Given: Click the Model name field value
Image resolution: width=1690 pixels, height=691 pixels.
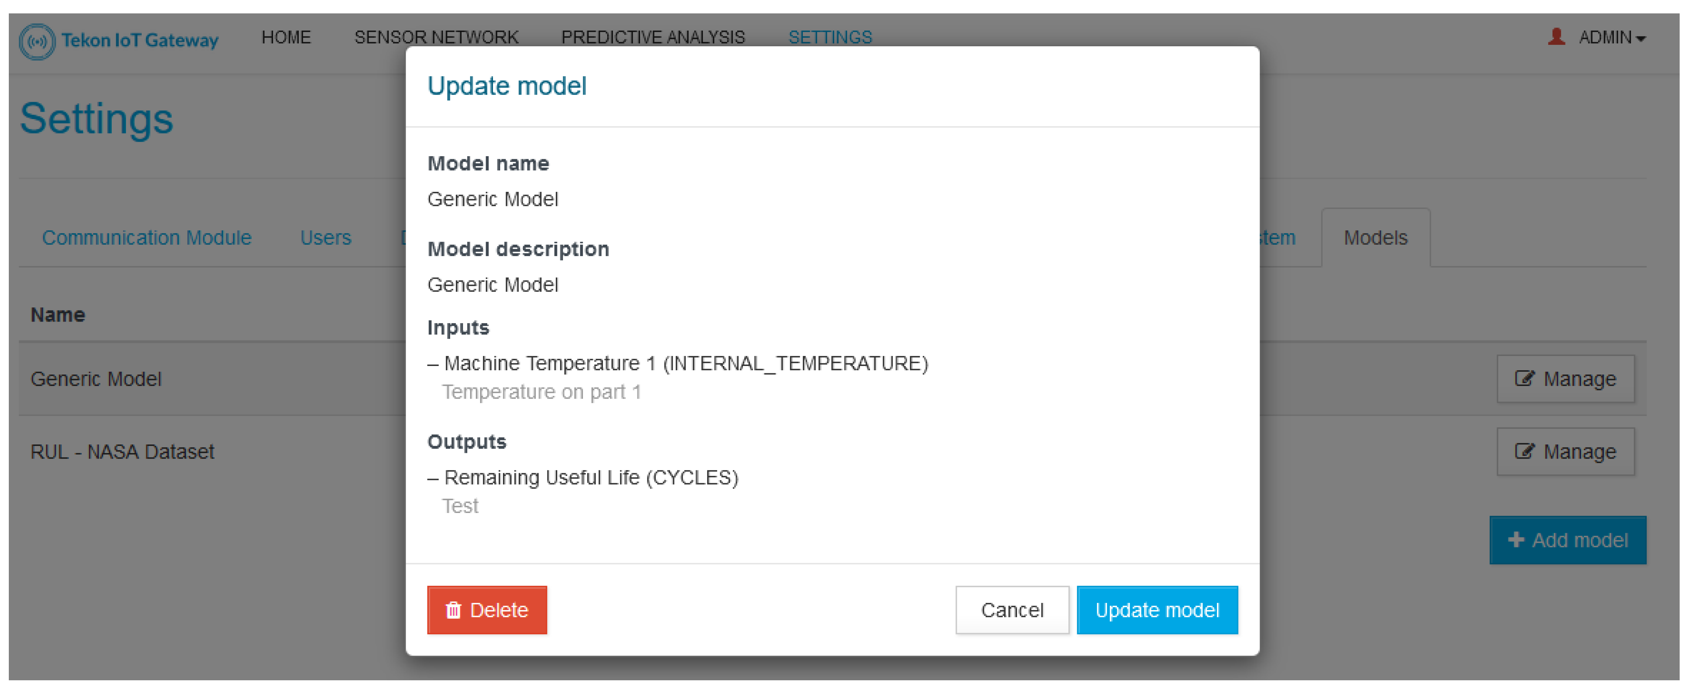Looking at the screenshot, I should click(493, 199).
